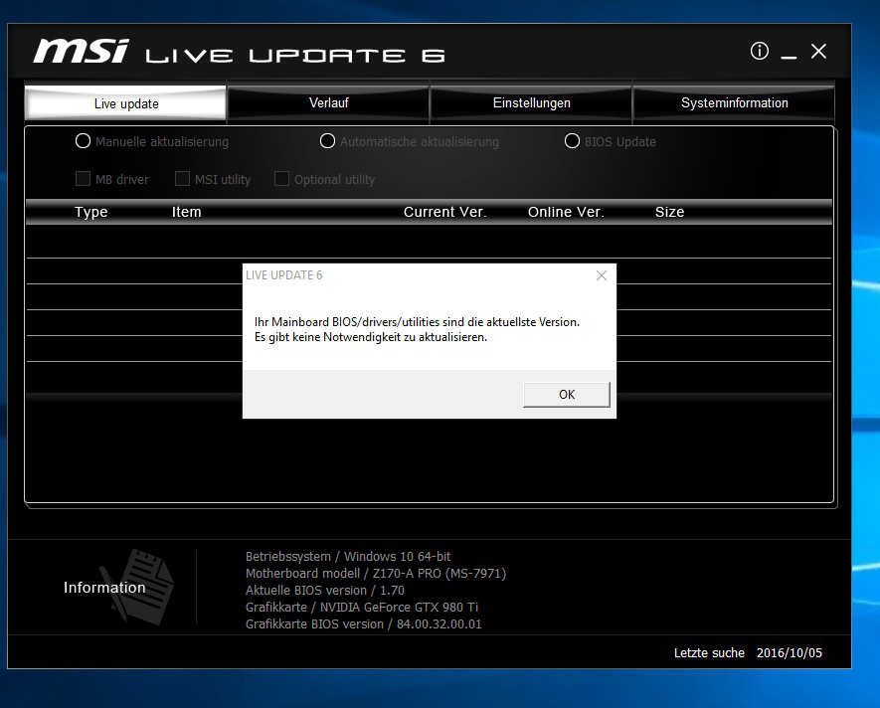The width and height of the screenshot is (880, 708).
Task: Click the Type column header
Action: [90, 212]
